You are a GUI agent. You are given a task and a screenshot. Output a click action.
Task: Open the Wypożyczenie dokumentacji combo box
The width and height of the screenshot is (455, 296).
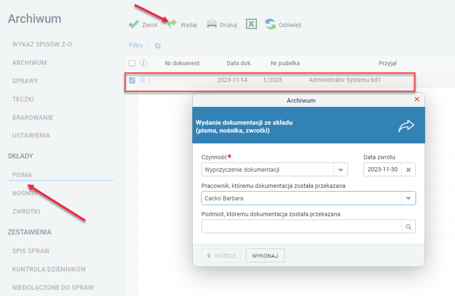tap(275, 170)
